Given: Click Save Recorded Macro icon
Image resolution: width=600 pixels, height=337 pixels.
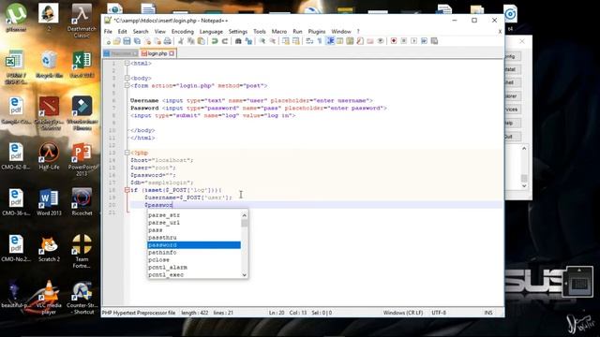Looking at the screenshot, I should tap(434, 41).
